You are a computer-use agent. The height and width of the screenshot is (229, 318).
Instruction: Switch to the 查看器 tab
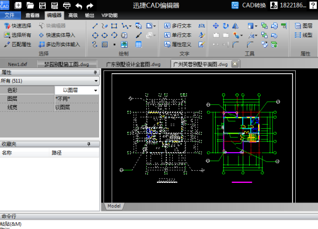[32, 15]
